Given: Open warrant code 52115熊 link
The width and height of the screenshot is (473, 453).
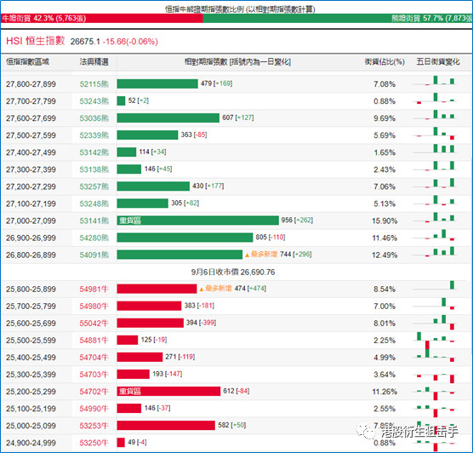Looking at the screenshot, I should [x=94, y=84].
